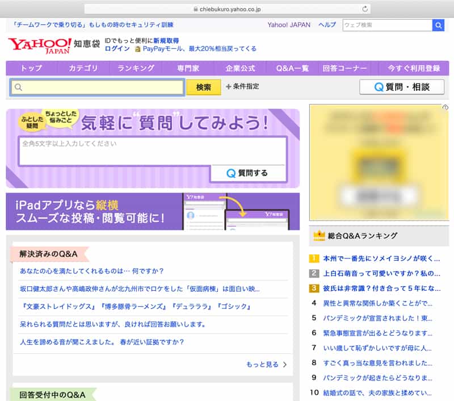This screenshot has width=454, height=401.
Task: Click the ログイン link
Action: coord(117,49)
